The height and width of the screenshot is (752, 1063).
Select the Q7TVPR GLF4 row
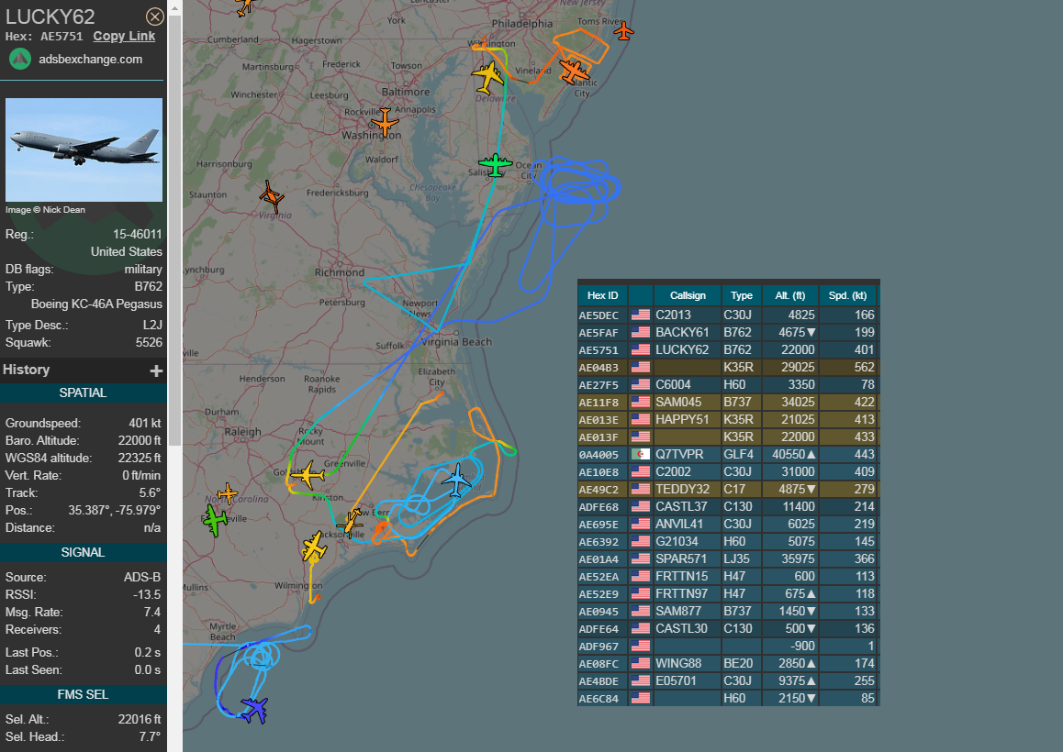(728, 455)
